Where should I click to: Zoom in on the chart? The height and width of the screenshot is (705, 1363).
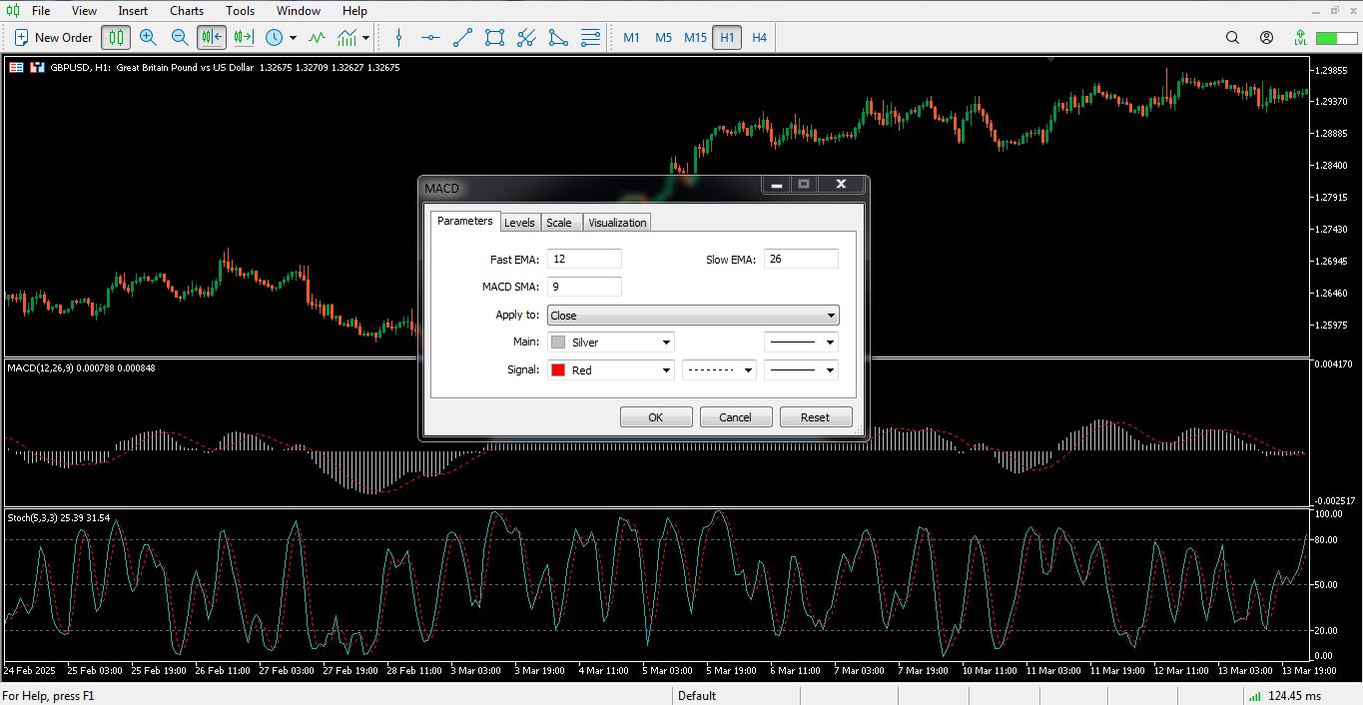[x=148, y=38]
